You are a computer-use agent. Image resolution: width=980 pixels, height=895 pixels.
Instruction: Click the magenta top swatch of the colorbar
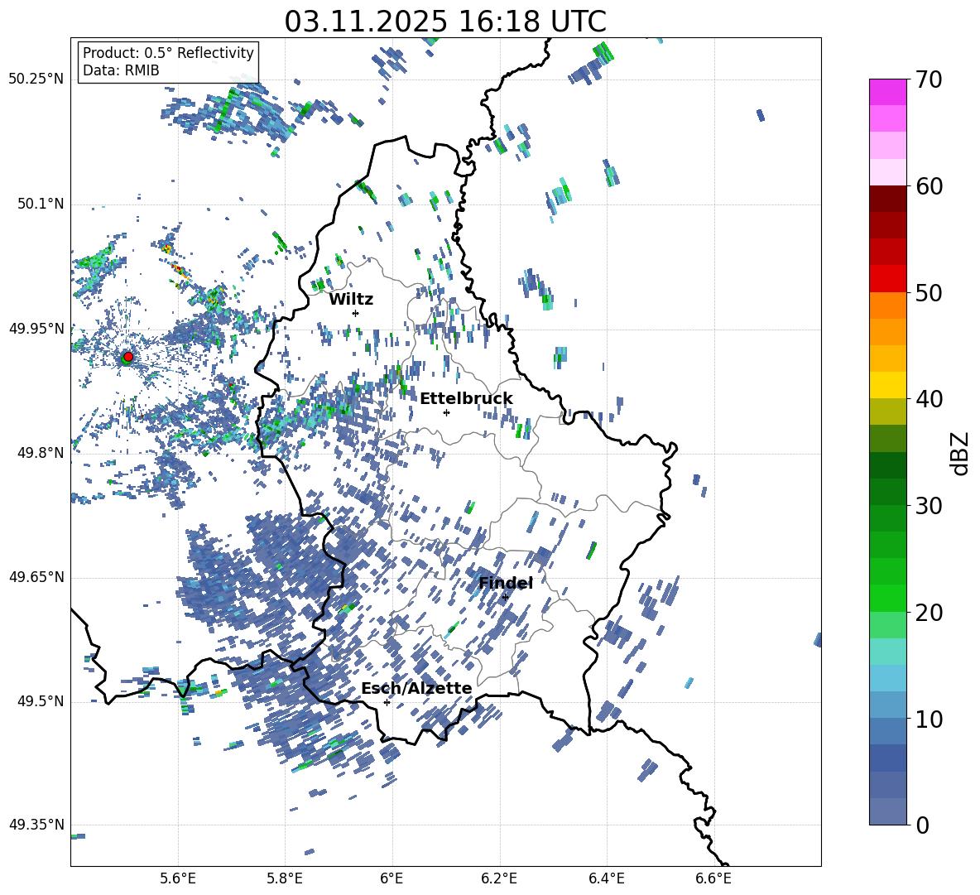point(888,92)
